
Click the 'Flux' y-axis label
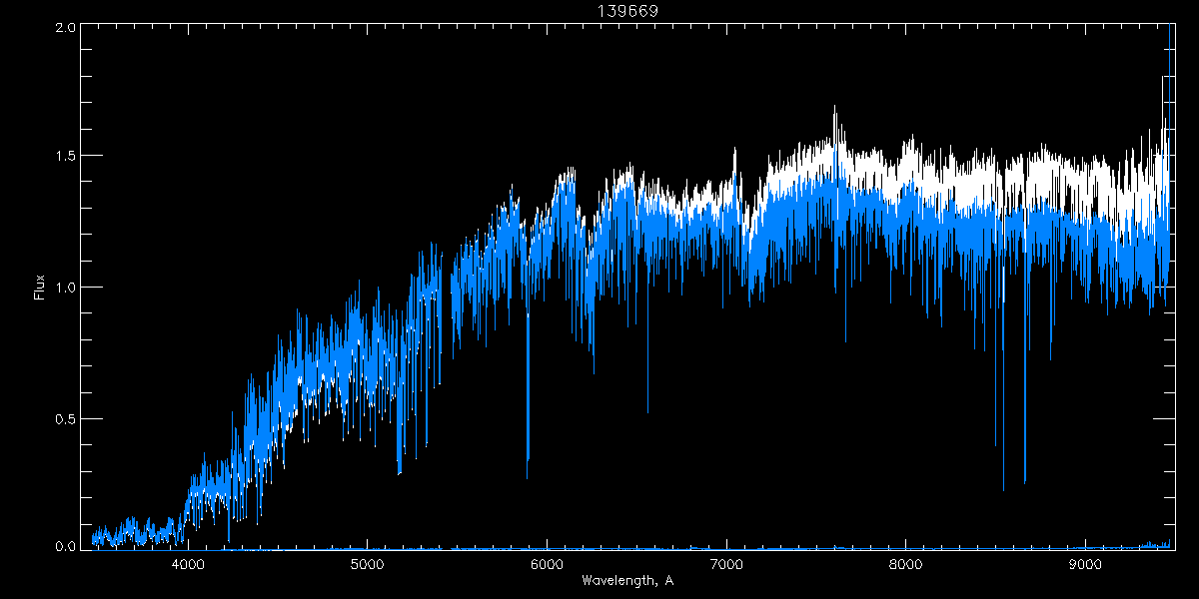(x=39, y=287)
